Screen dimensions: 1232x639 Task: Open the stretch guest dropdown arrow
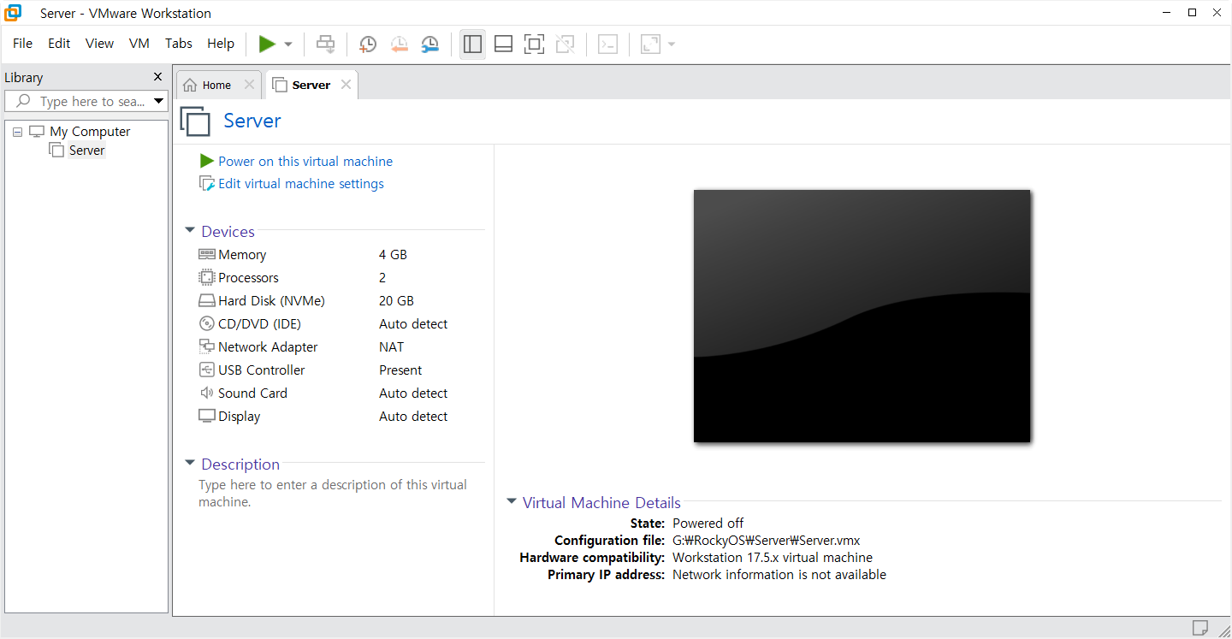pos(672,44)
